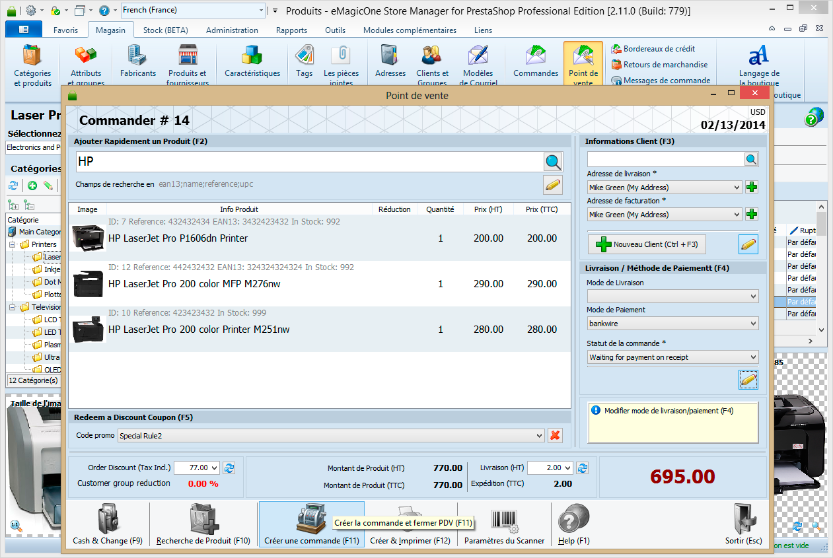The width and height of the screenshot is (833, 558).
Task: Click Créer une commande (F11) button
Action: (x=312, y=526)
